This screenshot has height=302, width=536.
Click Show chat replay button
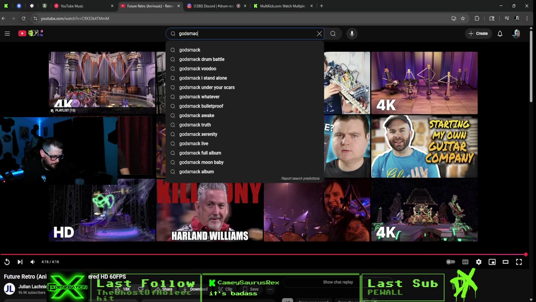click(x=338, y=282)
